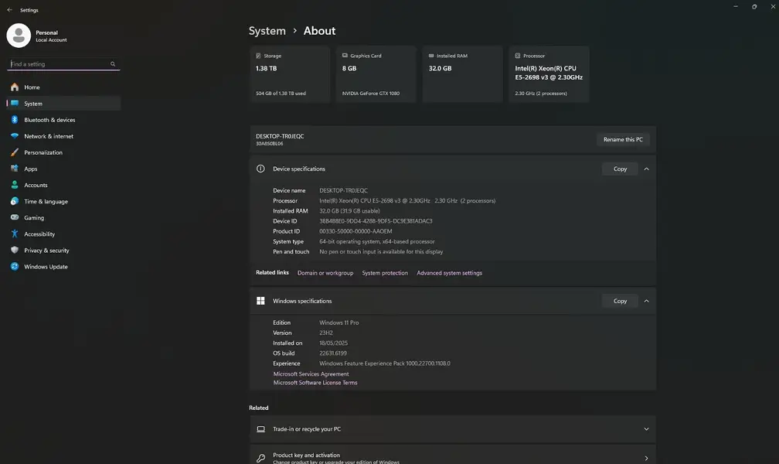This screenshot has height=464, width=779.
Task: Click the Product ID value 00330-50000
Action: click(x=355, y=231)
